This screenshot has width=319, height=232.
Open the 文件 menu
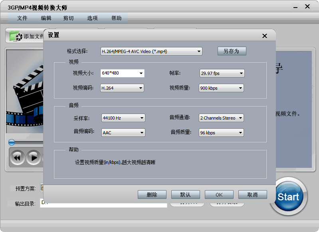22,18
